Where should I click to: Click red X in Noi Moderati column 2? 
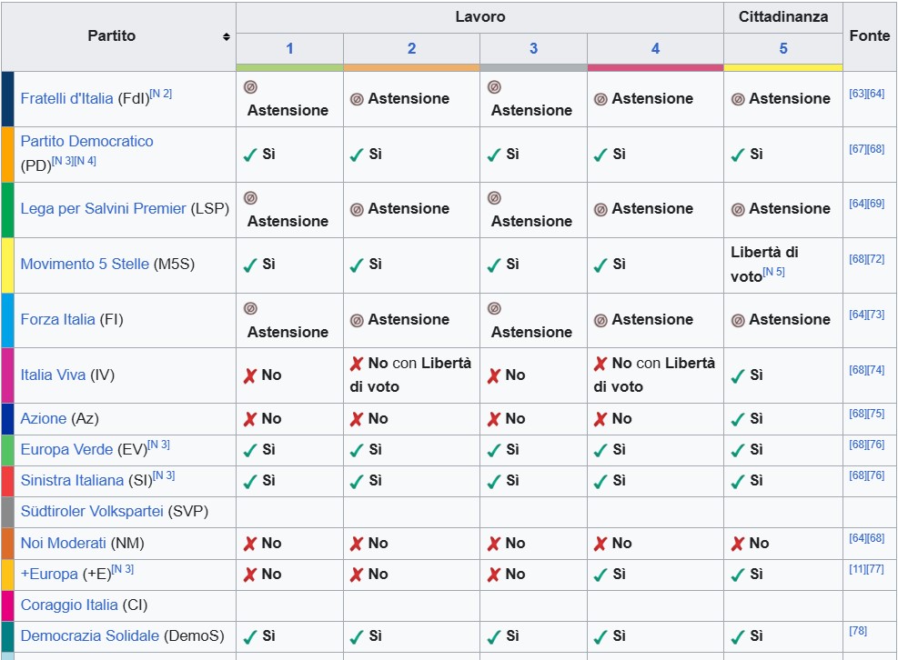pos(357,544)
